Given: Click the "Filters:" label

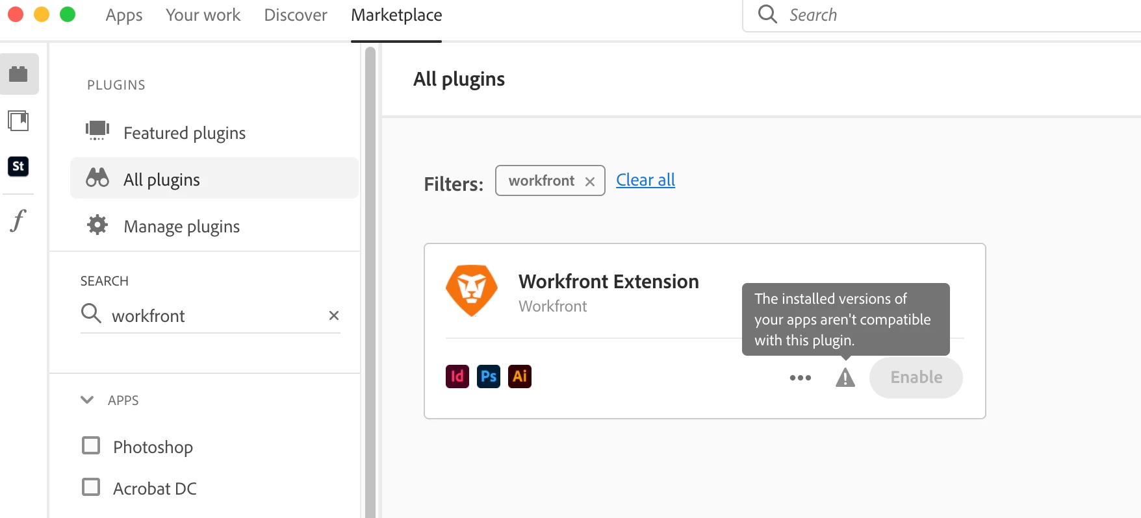Looking at the screenshot, I should [x=454, y=184].
